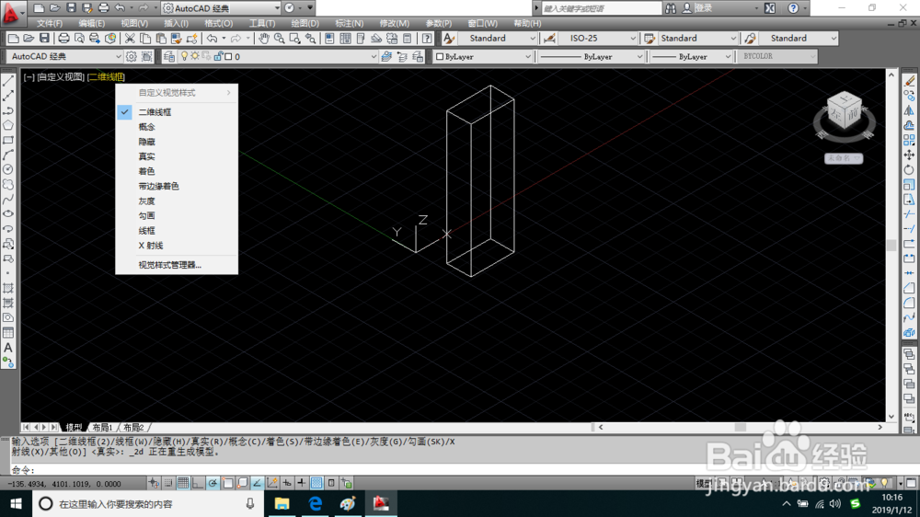
Task: Toggle Polar tracking in status bar
Action: pos(213,484)
